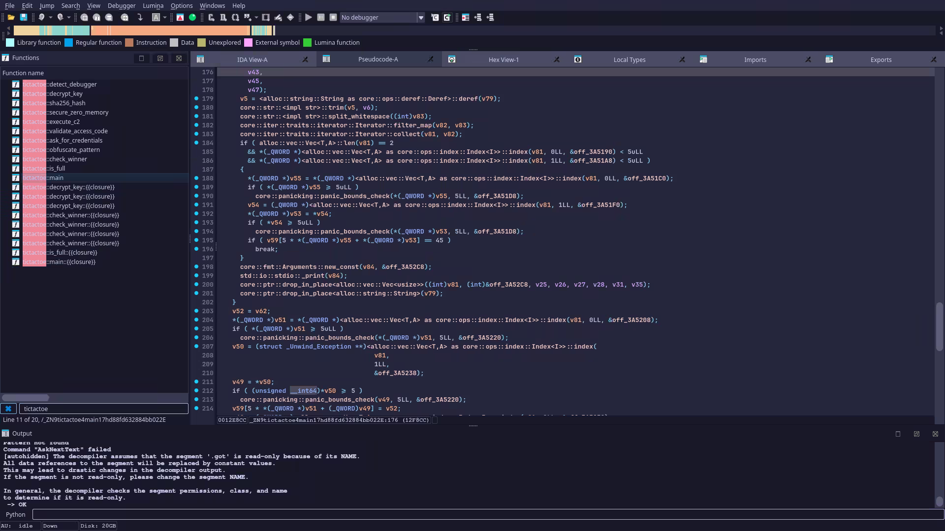Open the Debugger menu
The height and width of the screenshot is (531, 945).
tap(121, 5)
